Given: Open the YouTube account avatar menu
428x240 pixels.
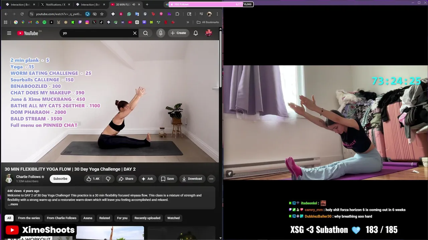Looking at the screenshot, I should click(x=209, y=33).
